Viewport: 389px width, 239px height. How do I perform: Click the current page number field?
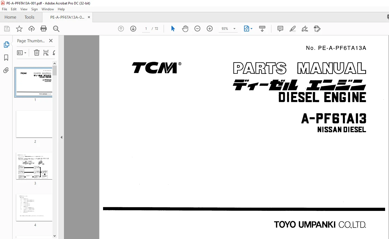(x=146, y=29)
